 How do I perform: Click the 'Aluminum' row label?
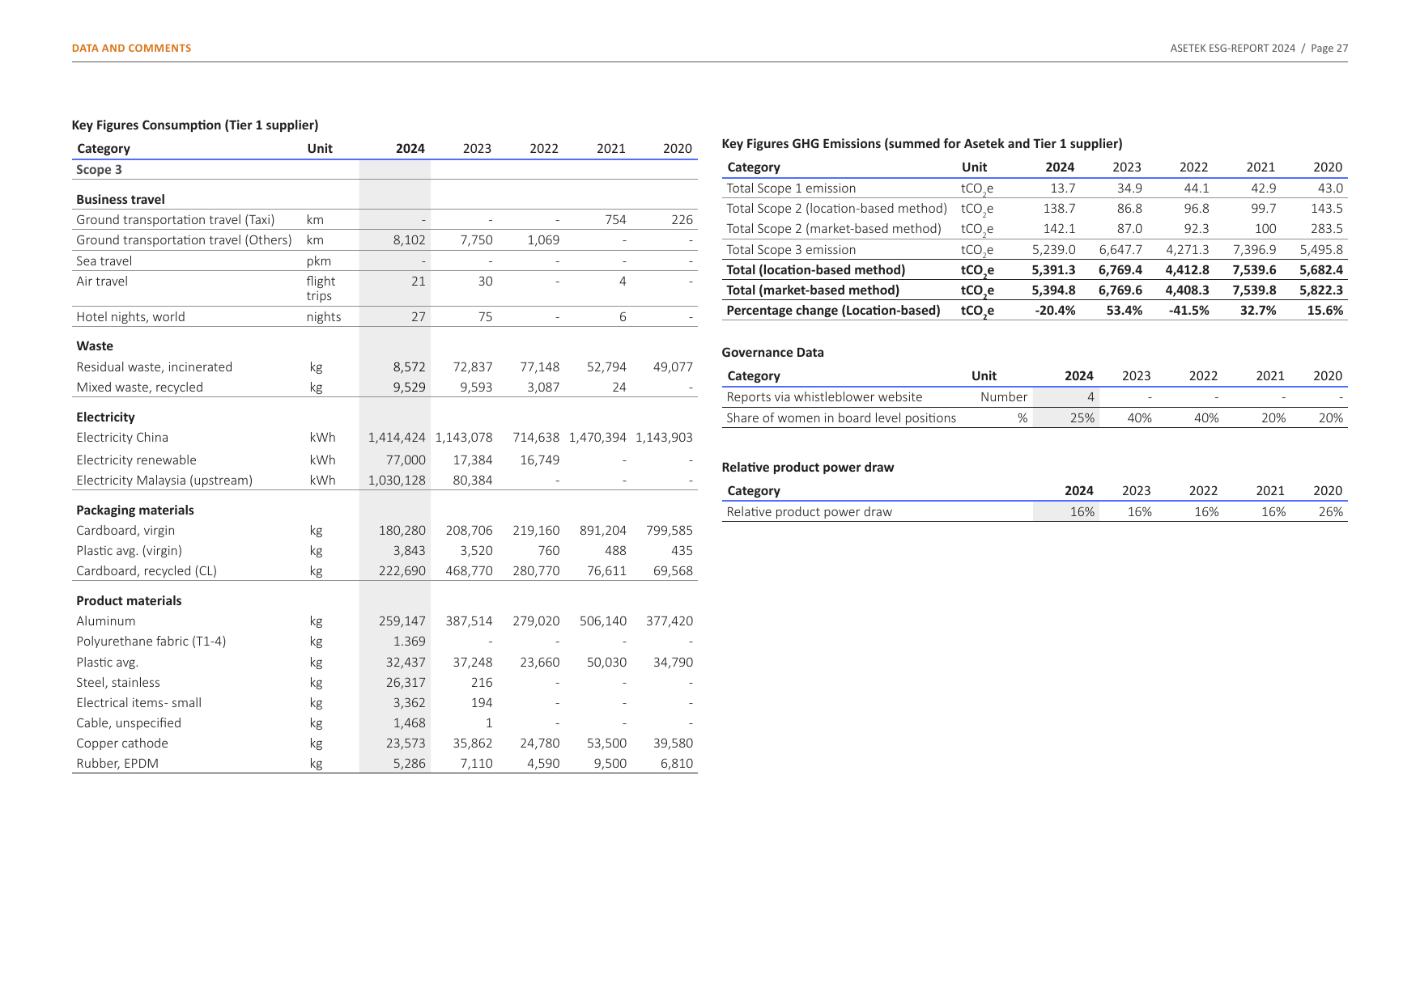pyautogui.click(x=106, y=621)
